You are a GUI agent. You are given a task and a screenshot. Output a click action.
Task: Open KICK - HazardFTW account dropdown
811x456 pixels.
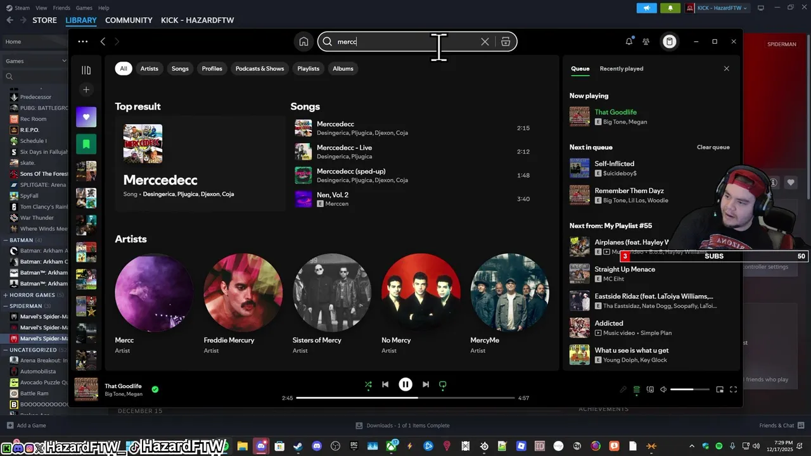pos(717,8)
